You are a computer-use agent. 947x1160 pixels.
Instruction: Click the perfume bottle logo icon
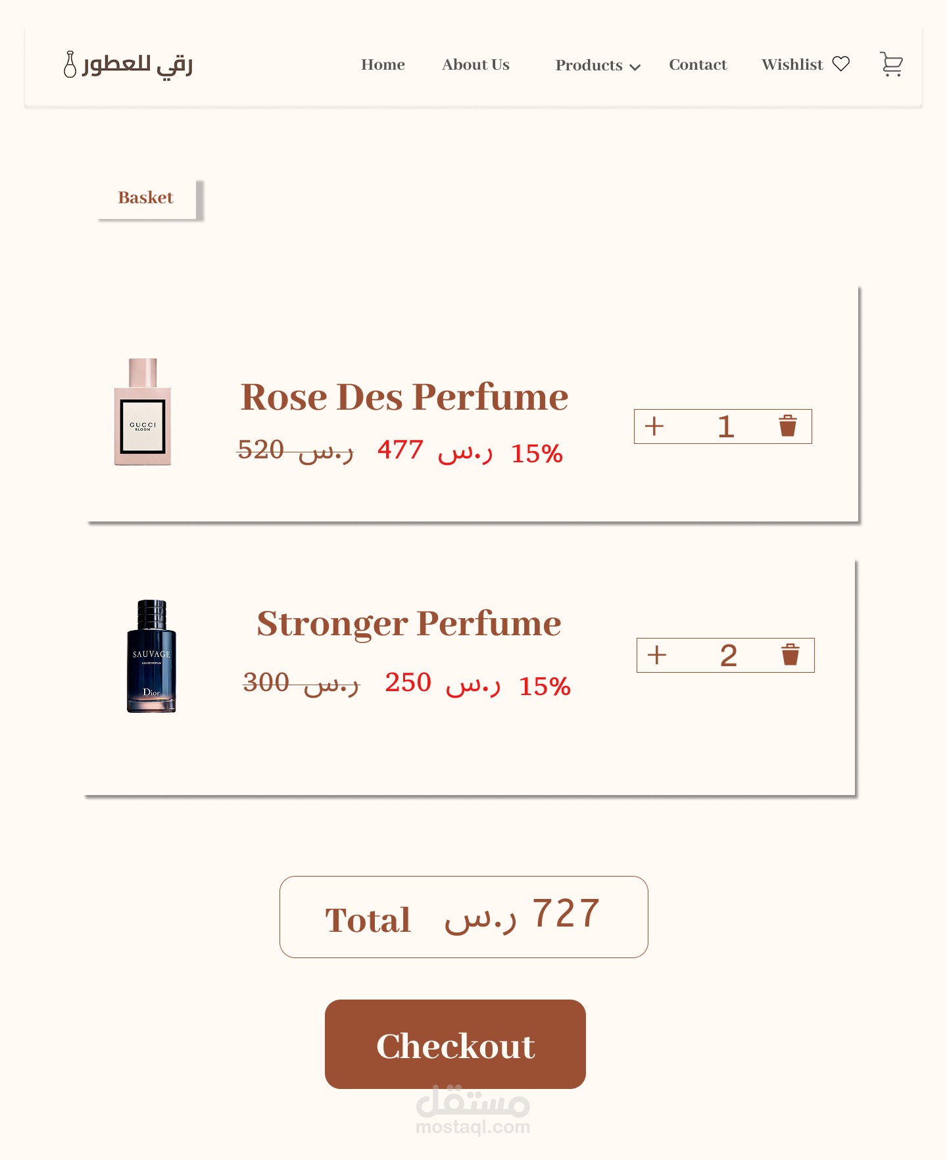[70, 64]
